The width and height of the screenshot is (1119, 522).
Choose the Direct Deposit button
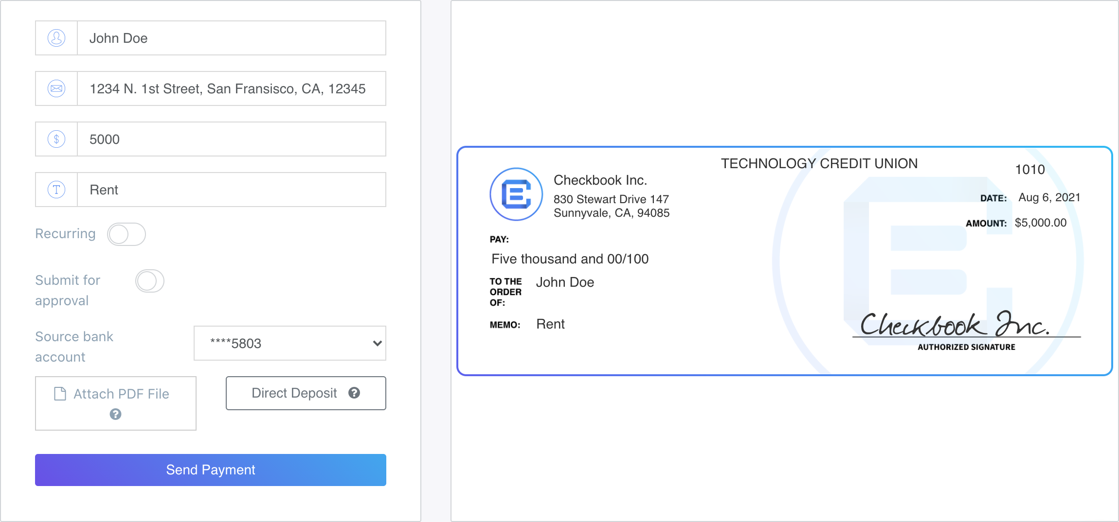306,393
